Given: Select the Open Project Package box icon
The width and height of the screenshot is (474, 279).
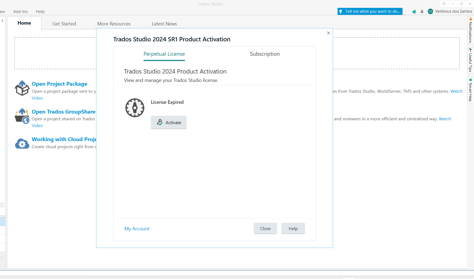Looking at the screenshot, I should point(22,88).
